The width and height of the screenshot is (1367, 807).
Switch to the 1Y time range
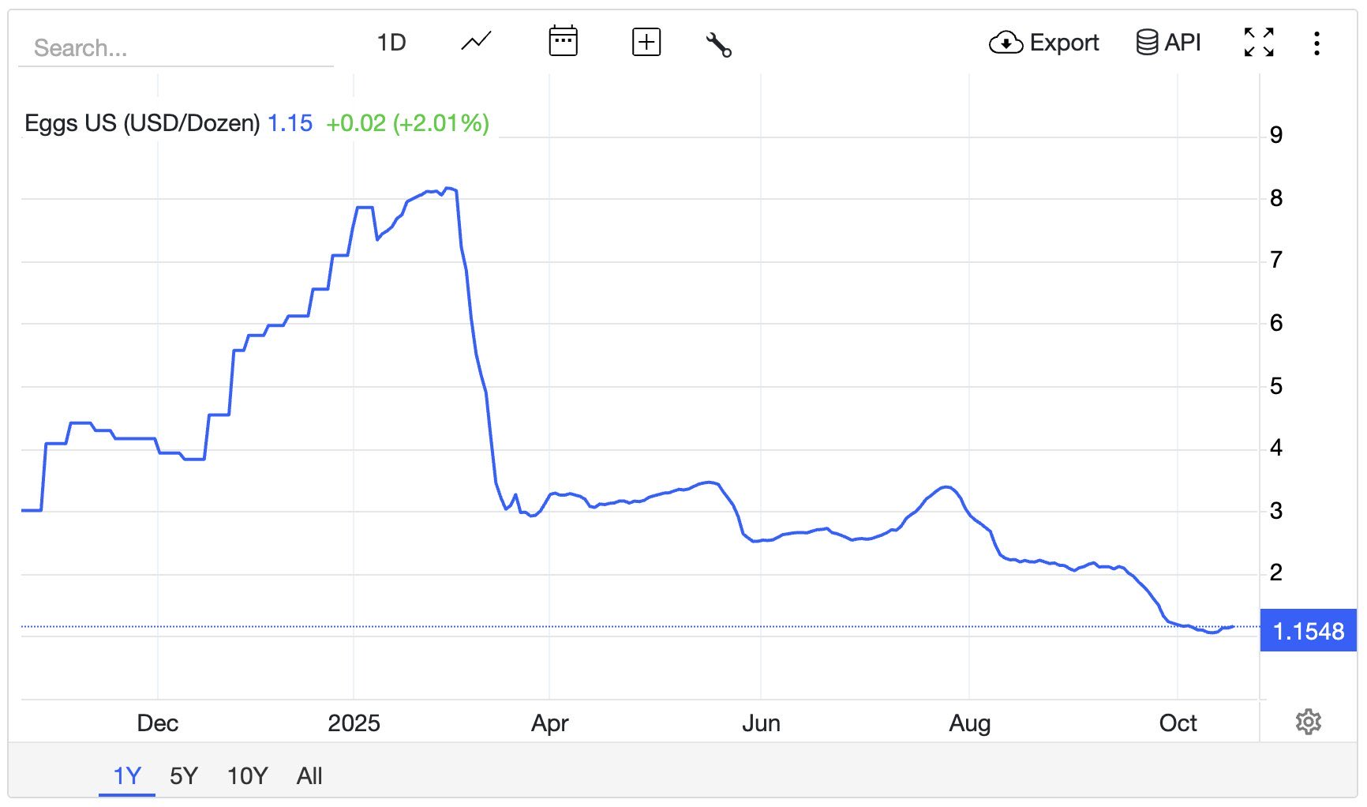[127, 776]
